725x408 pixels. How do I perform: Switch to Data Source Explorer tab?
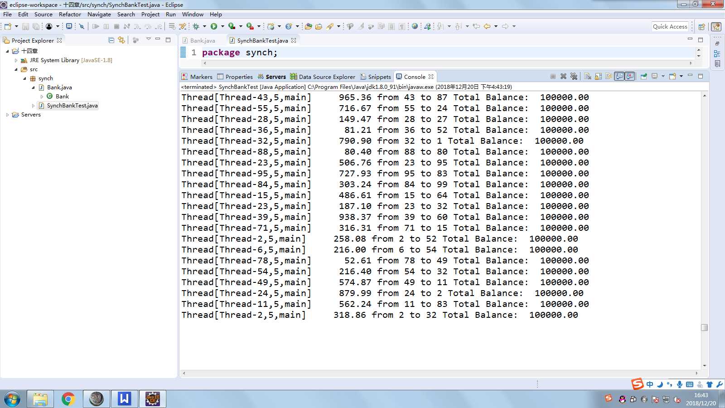tap(323, 77)
